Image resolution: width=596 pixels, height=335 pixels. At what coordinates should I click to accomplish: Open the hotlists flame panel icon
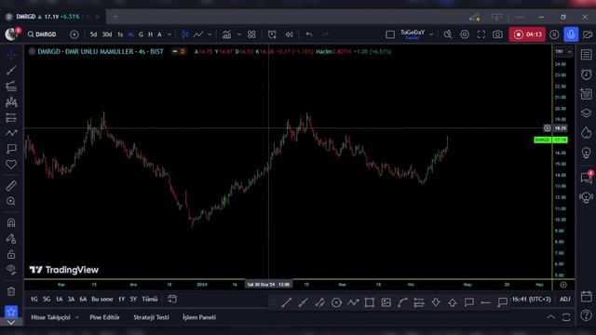pyautogui.click(x=587, y=132)
